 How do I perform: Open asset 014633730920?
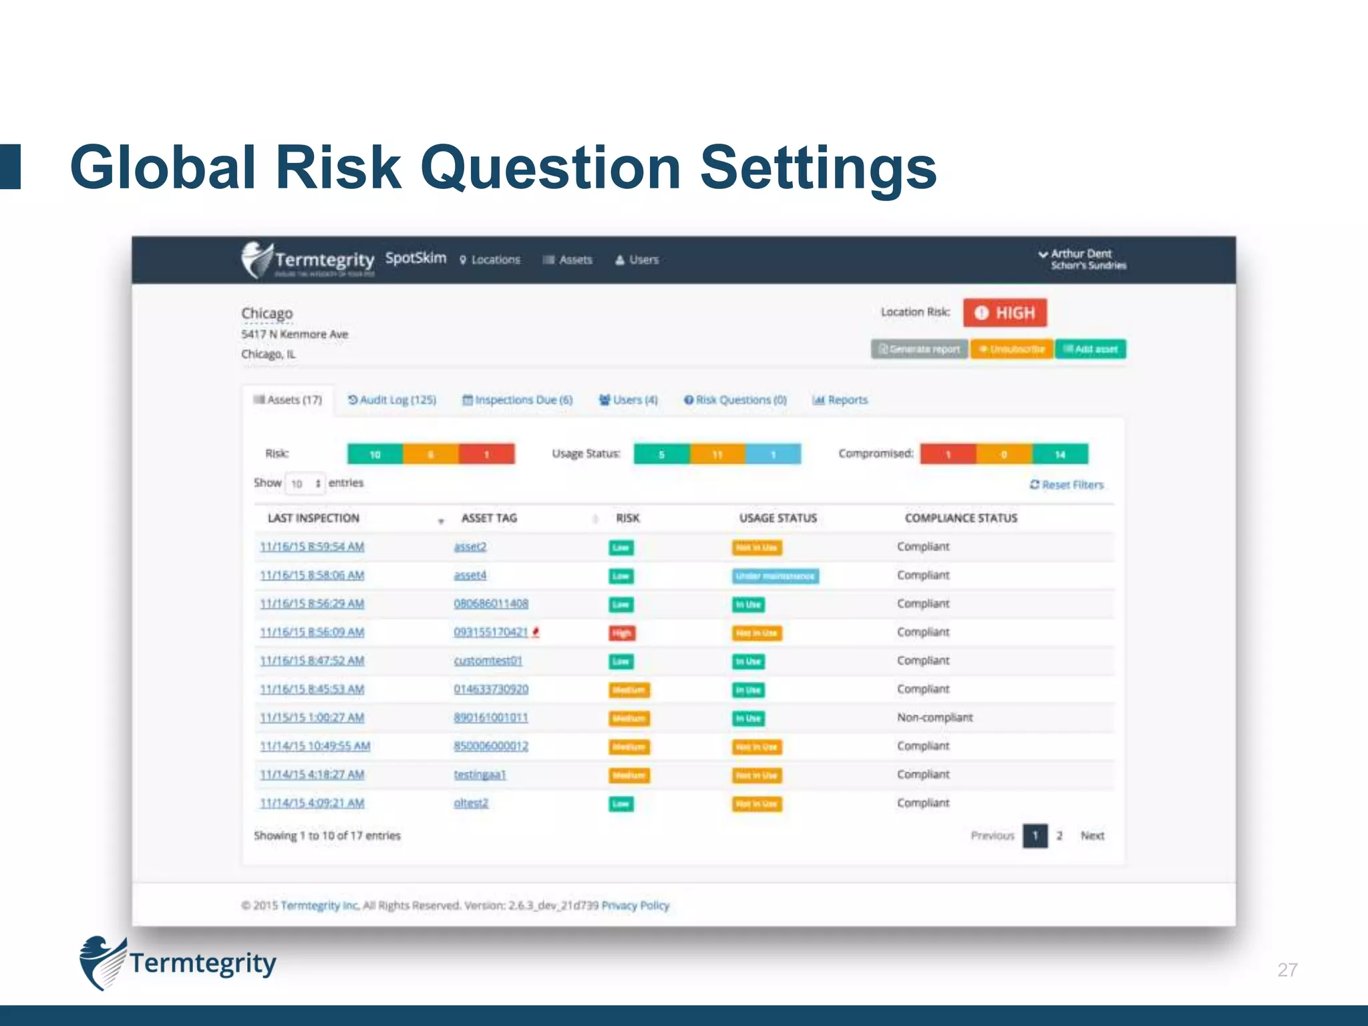tap(491, 689)
